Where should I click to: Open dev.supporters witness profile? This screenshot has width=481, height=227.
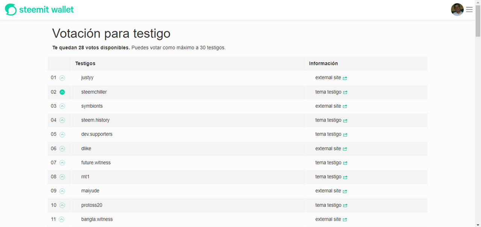click(97, 134)
